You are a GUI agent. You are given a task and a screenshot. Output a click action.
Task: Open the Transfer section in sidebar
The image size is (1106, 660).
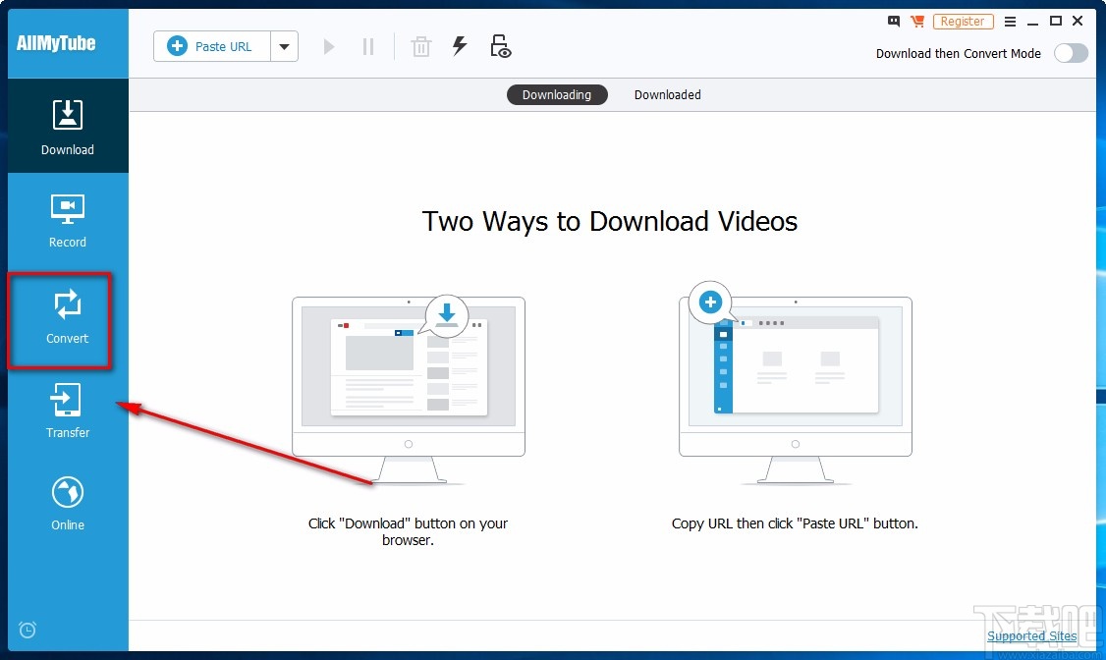pyautogui.click(x=68, y=411)
